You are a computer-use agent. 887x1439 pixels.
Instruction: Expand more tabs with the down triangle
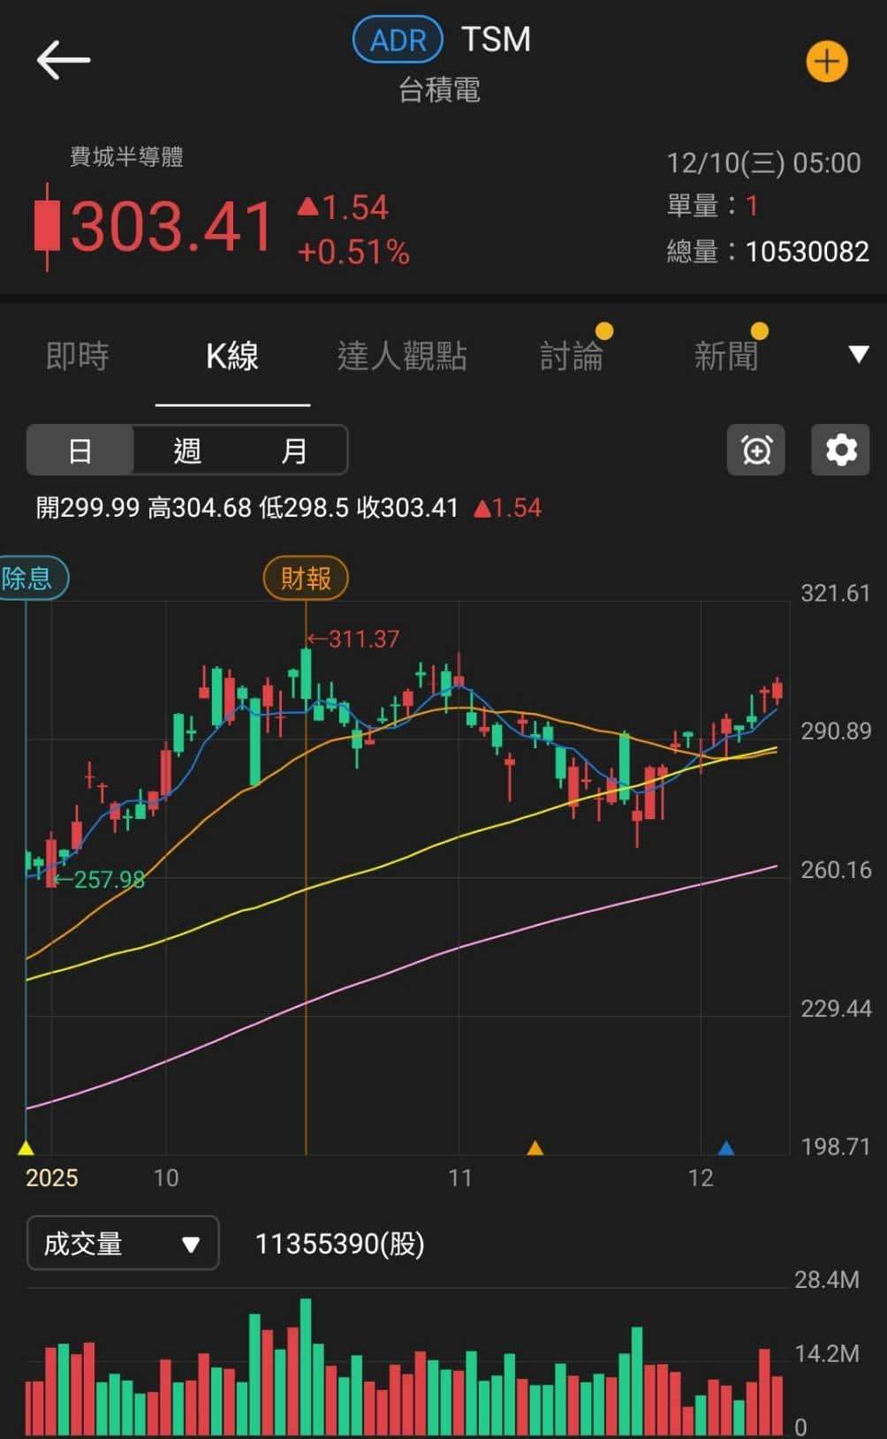pos(859,355)
